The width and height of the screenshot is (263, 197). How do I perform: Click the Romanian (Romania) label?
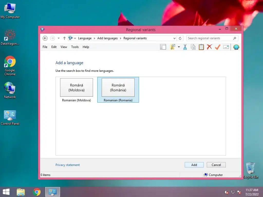tap(118, 100)
